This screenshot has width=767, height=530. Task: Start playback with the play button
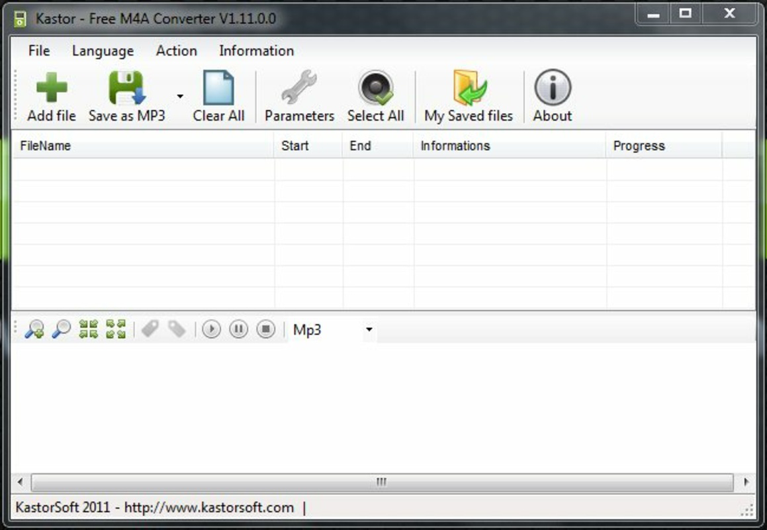(x=211, y=329)
